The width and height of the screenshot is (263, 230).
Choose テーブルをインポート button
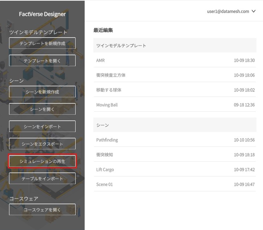pos(42,179)
